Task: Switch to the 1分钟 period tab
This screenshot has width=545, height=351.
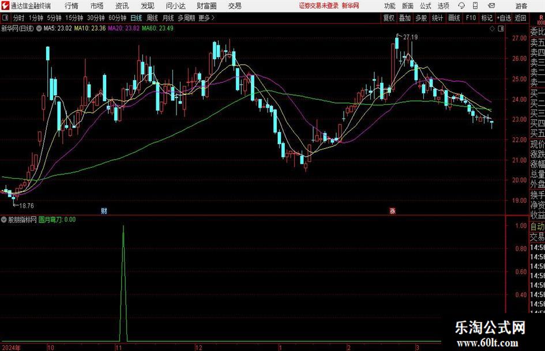Action: (36, 18)
